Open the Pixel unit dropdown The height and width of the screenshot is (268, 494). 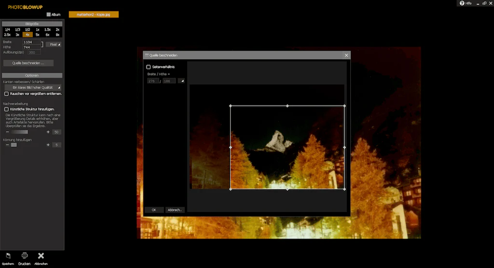coord(54,44)
